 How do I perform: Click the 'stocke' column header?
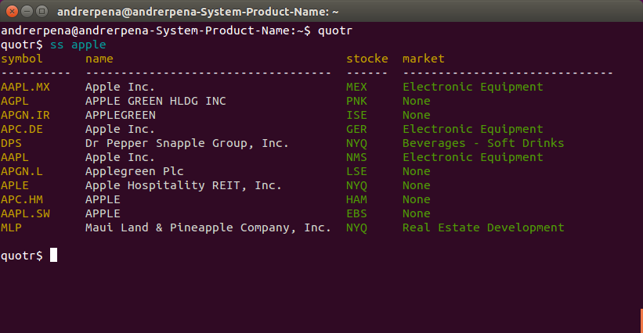(367, 59)
